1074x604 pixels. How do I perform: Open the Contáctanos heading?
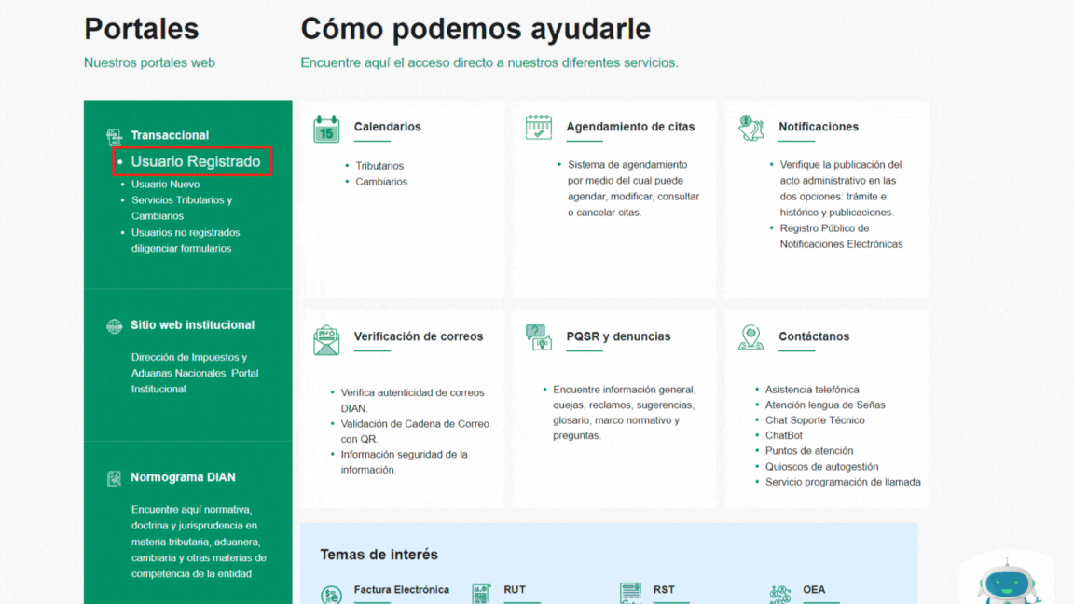pyautogui.click(x=814, y=336)
